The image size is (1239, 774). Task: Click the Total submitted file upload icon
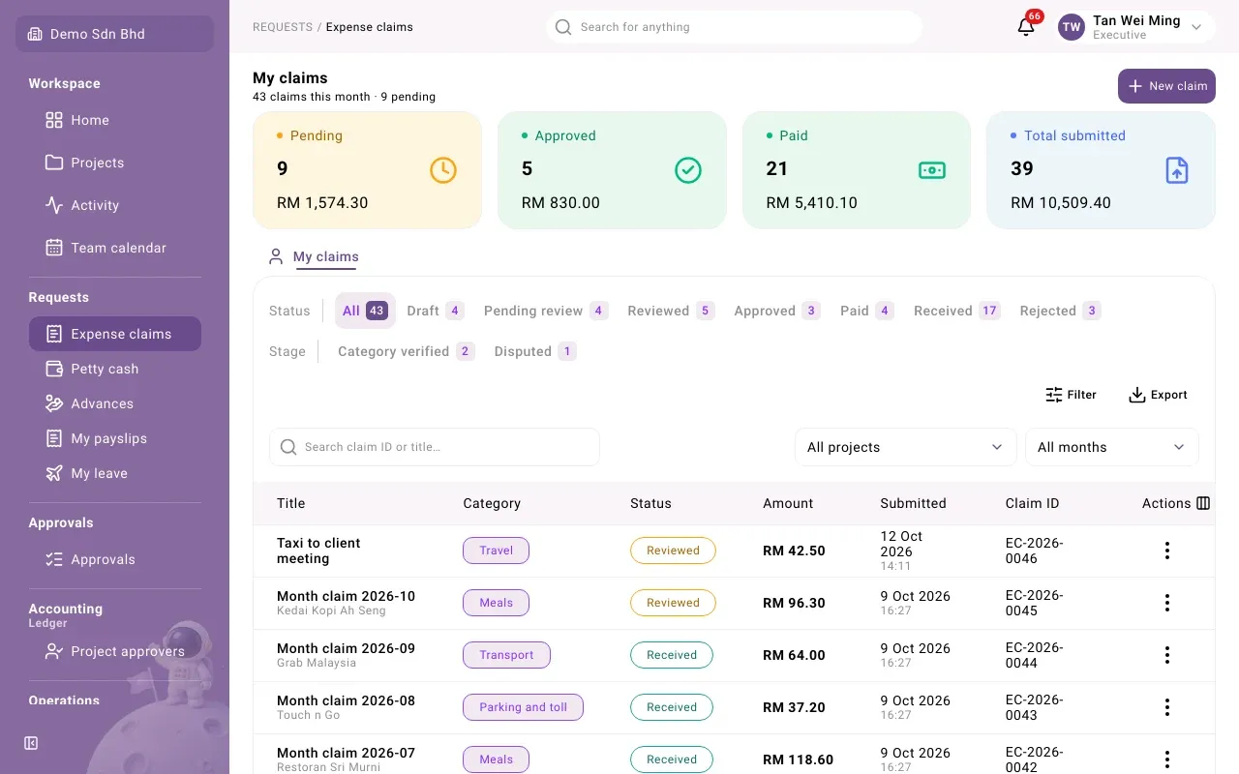[1176, 170]
